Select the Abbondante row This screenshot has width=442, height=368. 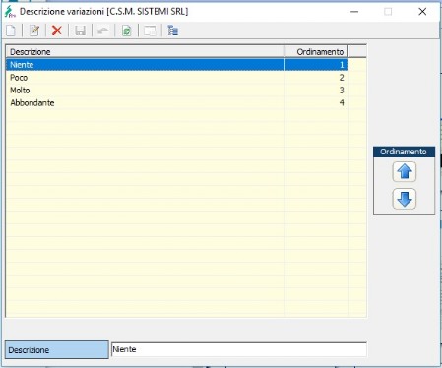click(177, 103)
